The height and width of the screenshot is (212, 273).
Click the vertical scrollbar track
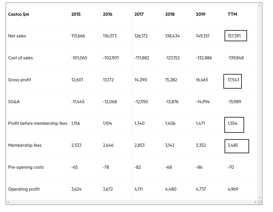[260, 101]
